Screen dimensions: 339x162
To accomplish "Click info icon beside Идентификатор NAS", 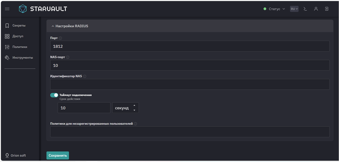I will coord(85,76).
